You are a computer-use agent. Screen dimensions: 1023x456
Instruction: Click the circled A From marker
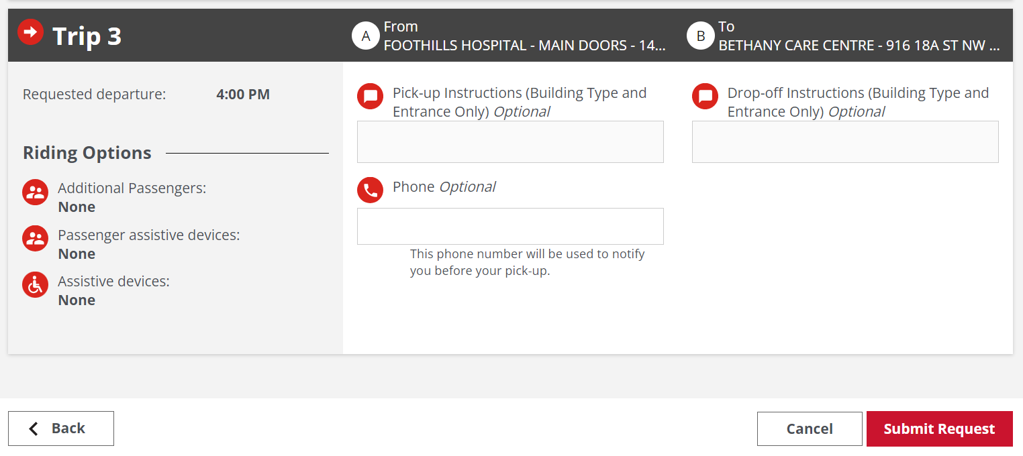tap(366, 36)
